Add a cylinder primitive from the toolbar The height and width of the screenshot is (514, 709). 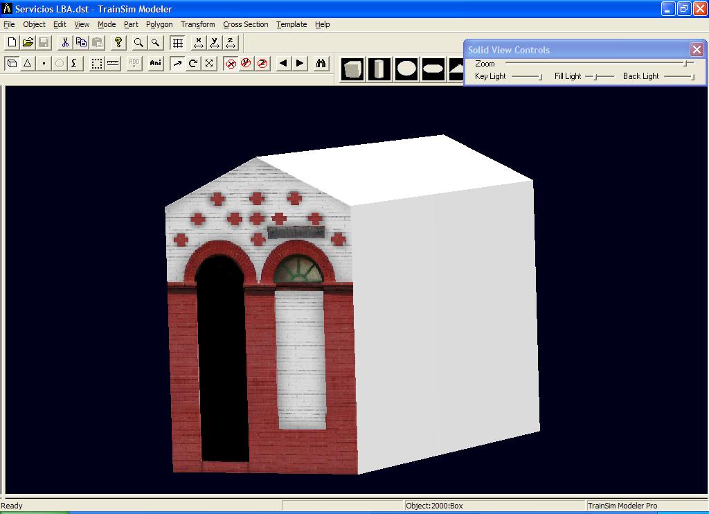379,69
